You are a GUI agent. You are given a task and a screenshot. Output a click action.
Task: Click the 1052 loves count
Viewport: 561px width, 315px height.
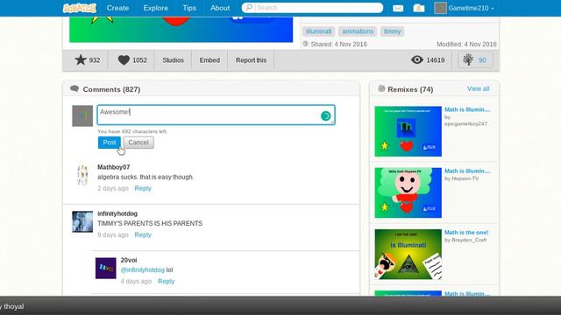(139, 60)
